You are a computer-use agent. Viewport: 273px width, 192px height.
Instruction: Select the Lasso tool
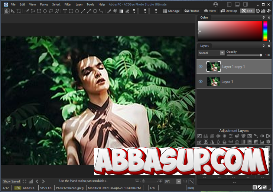tap(51, 11)
